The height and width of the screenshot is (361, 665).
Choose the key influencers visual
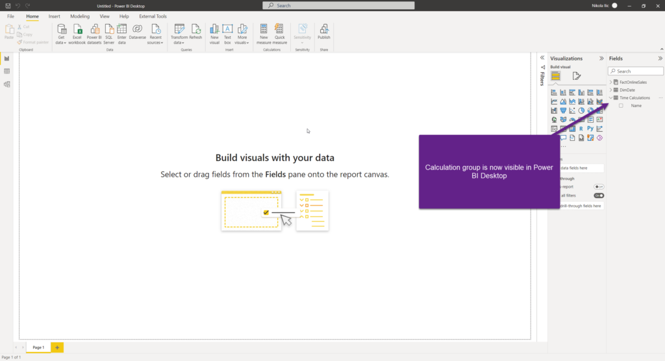click(599, 129)
